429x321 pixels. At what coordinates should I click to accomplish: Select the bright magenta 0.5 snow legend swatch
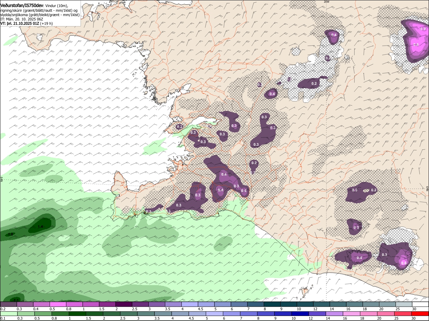[x=58, y=304]
